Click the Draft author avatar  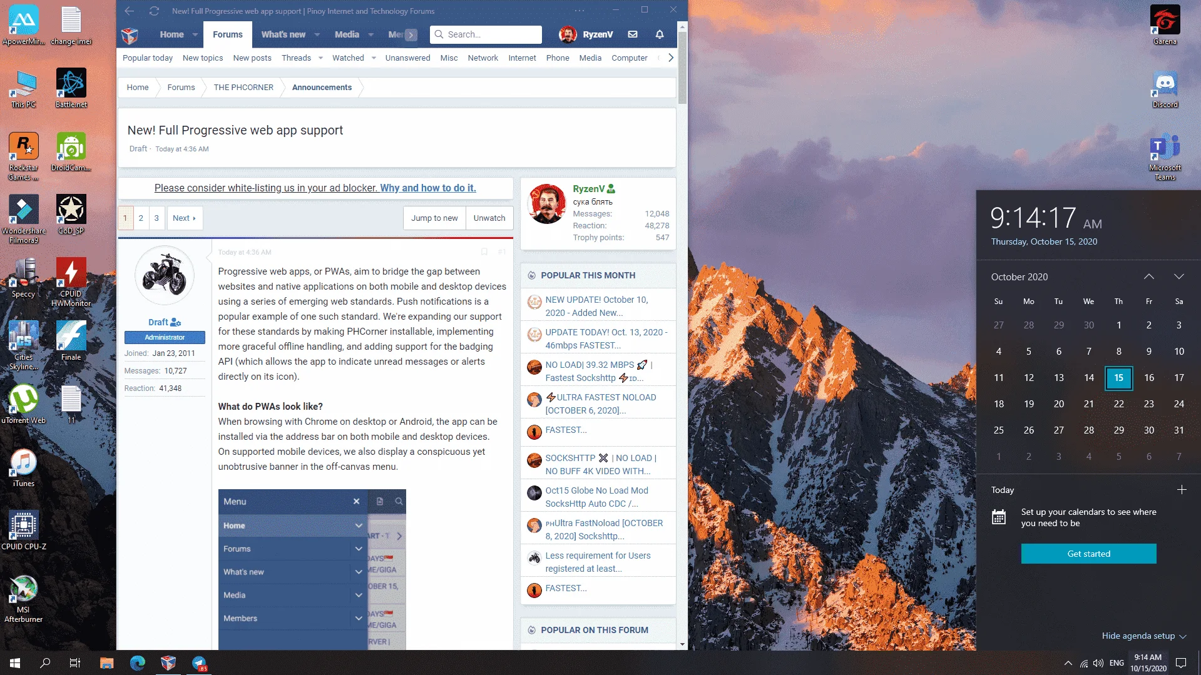pyautogui.click(x=164, y=275)
